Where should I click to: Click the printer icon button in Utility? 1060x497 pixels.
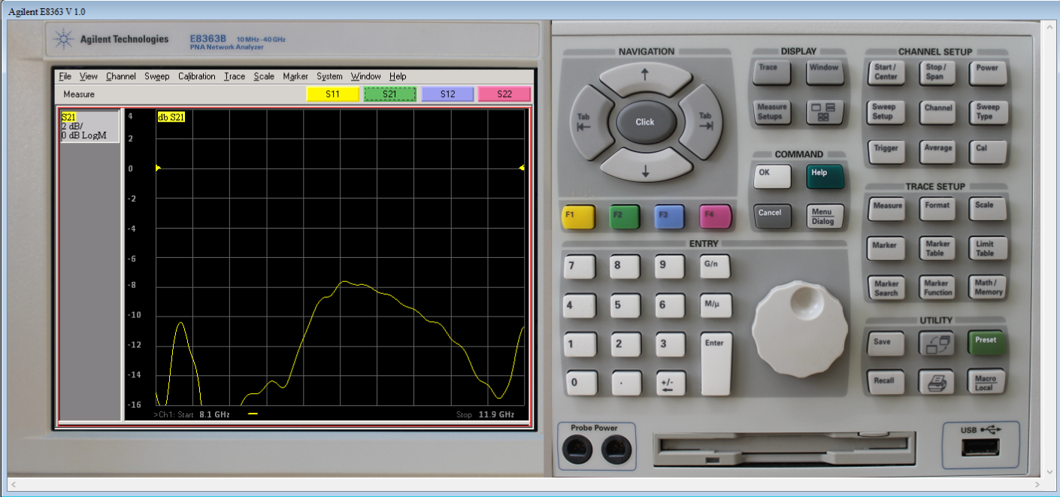(937, 383)
